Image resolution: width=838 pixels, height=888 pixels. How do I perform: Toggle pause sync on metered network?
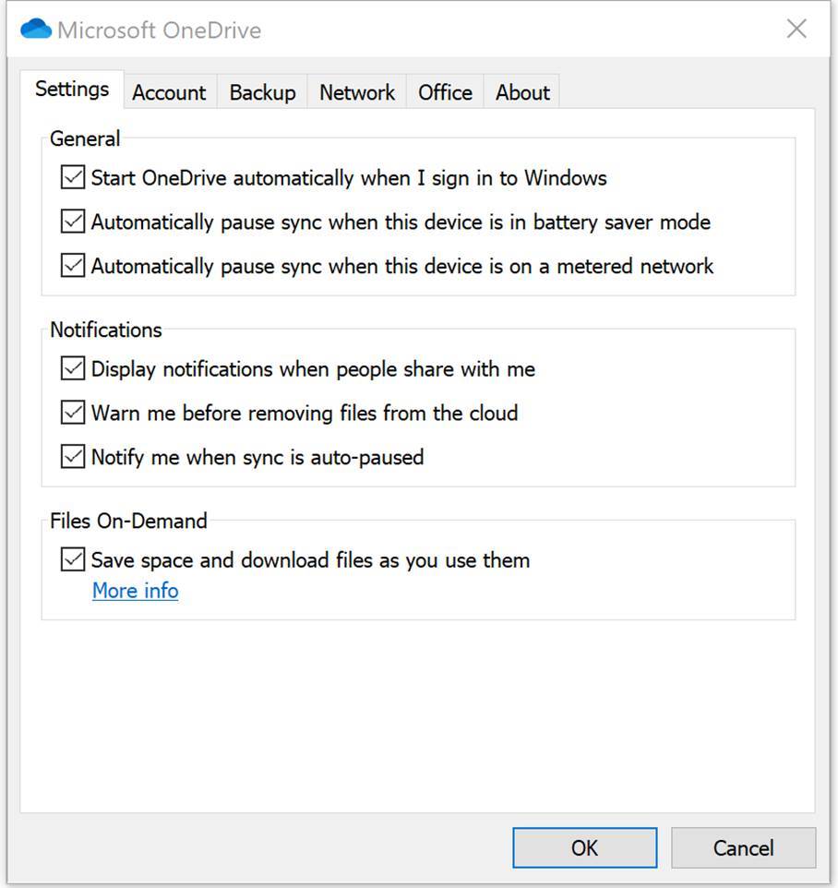73,266
